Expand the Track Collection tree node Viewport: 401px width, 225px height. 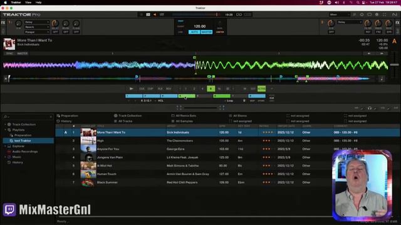click(5, 124)
